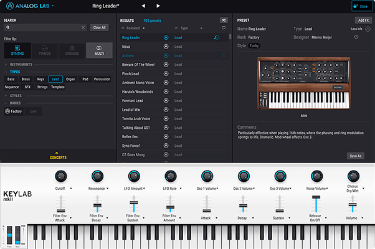Click the Volume fader
Image resolution: width=375 pixels, height=249 pixels.
[x=353, y=204]
